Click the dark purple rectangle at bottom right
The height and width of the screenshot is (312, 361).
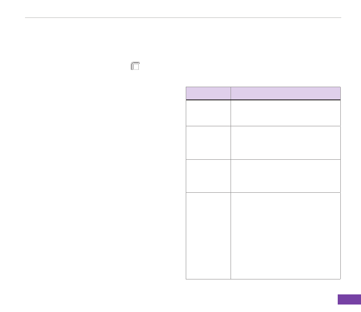point(349,299)
